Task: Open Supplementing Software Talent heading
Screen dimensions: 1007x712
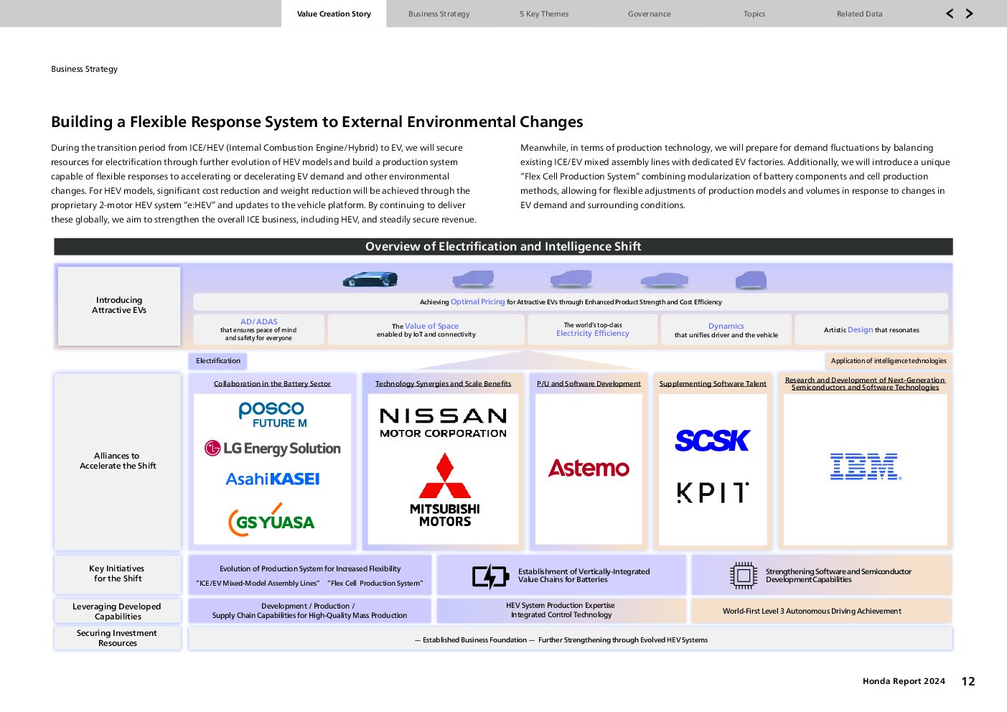Action: [x=713, y=383]
